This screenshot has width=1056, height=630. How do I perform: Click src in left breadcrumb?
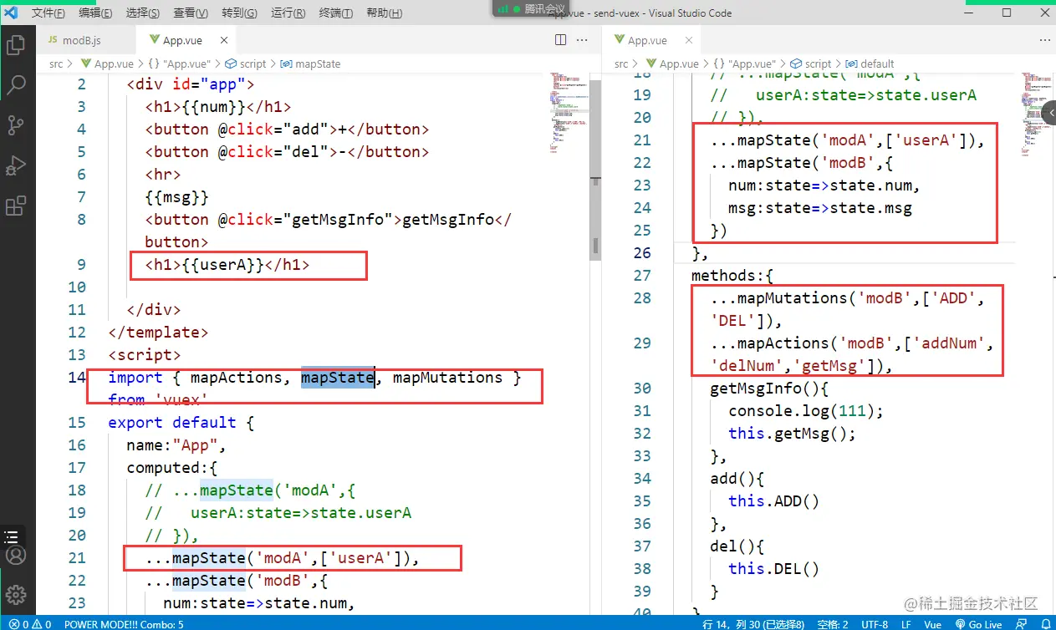tap(56, 64)
